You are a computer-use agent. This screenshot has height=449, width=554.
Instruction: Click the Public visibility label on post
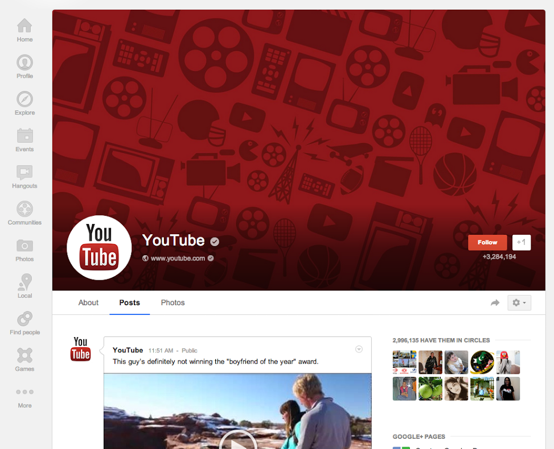190,351
